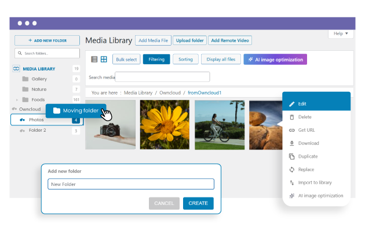This screenshot has height=231, width=365.
Task: Click the Add Media File button
Action: tap(153, 40)
